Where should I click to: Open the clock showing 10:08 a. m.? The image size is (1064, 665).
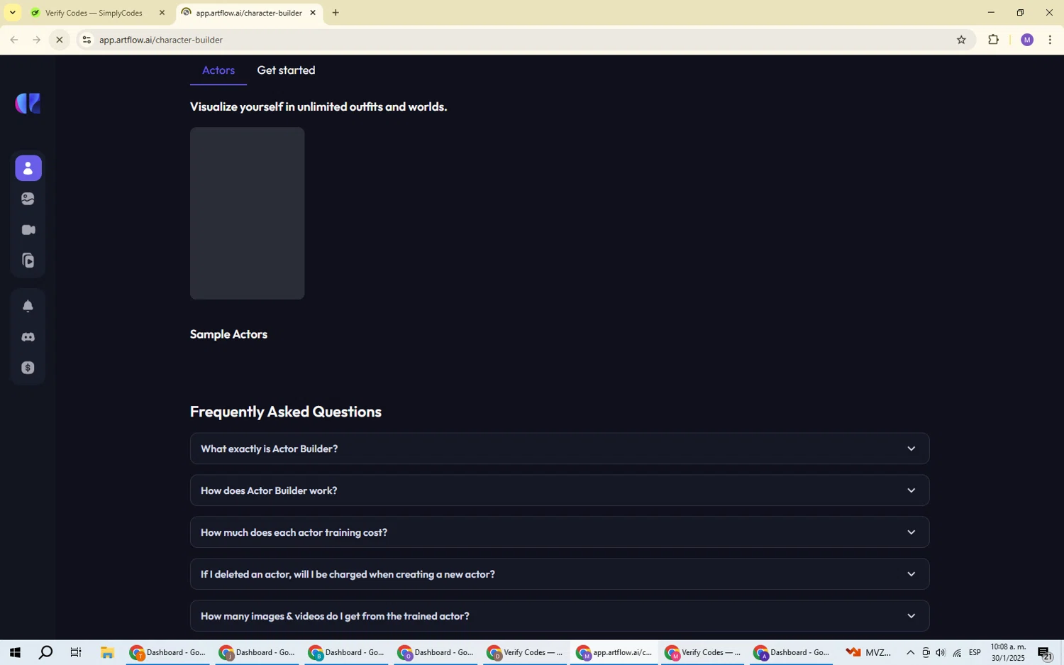(x=1008, y=653)
